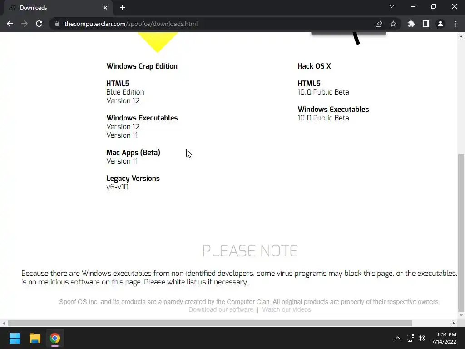Bookmark this page with the star icon
Screen dimensions: 465x349
[393, 24]
